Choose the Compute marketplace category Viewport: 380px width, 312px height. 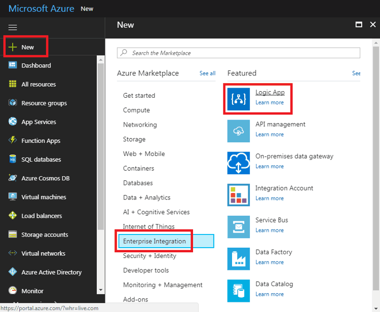click(x=136, y=110)
